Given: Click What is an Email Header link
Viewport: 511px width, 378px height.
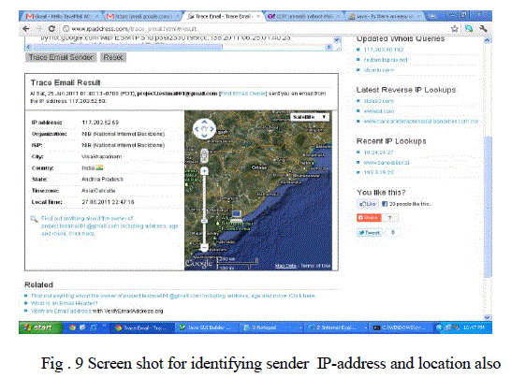Looking at the screenshot, I should pyautogui.click(x=65, y=303).
